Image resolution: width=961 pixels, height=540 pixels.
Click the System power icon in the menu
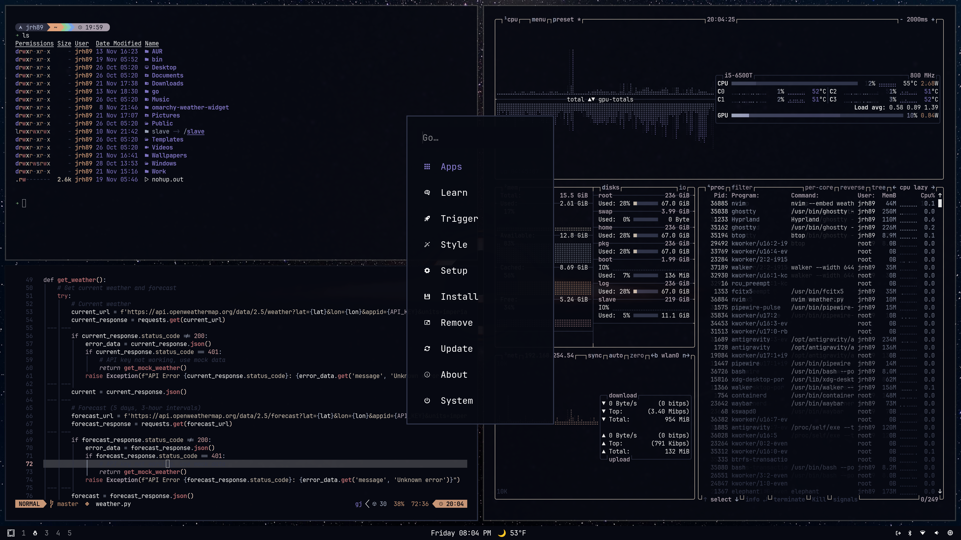pyautogui.click(x=427, y=400)
